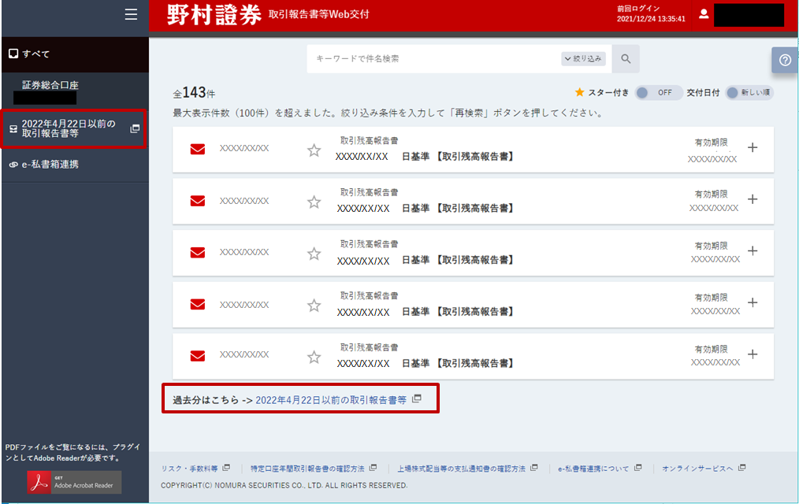Screen dimensions: 799x504
Task: Star the second 取引残高報告書 row
Action: [314, 202]
